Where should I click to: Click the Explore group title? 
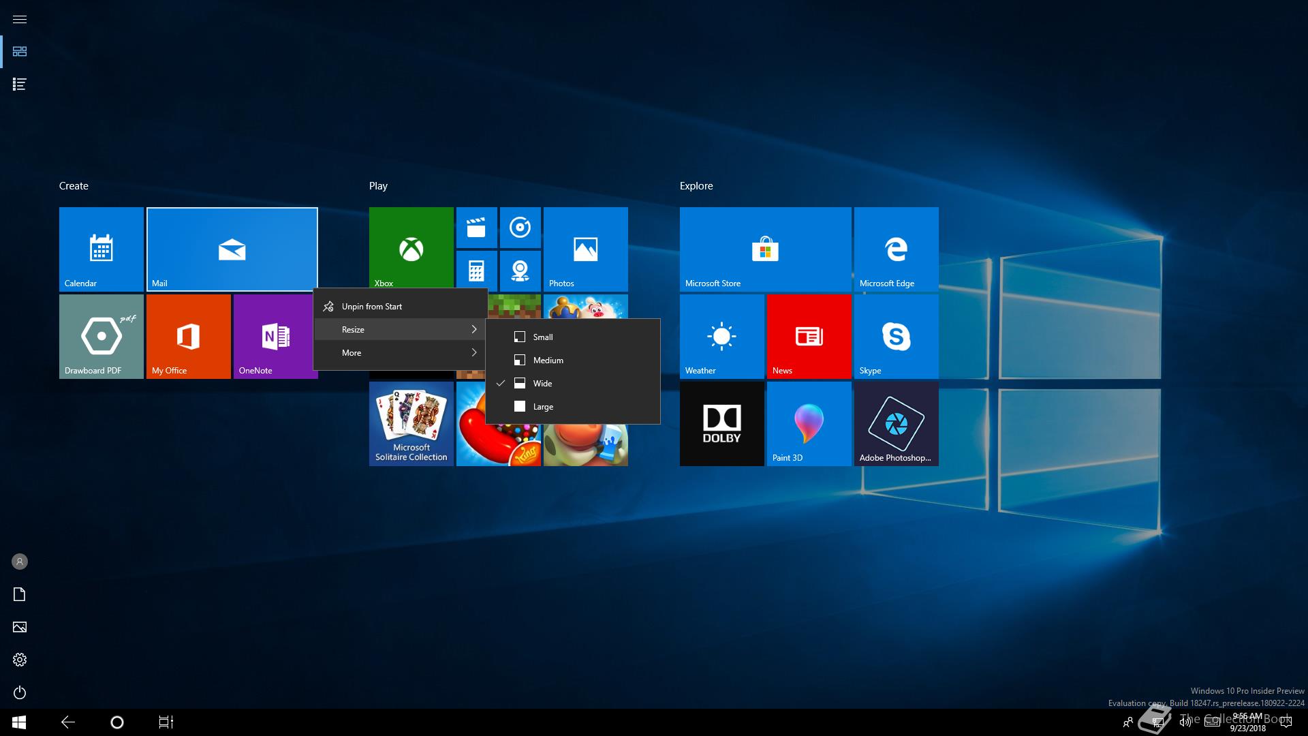pyautogui.click(x=696, y=186)
